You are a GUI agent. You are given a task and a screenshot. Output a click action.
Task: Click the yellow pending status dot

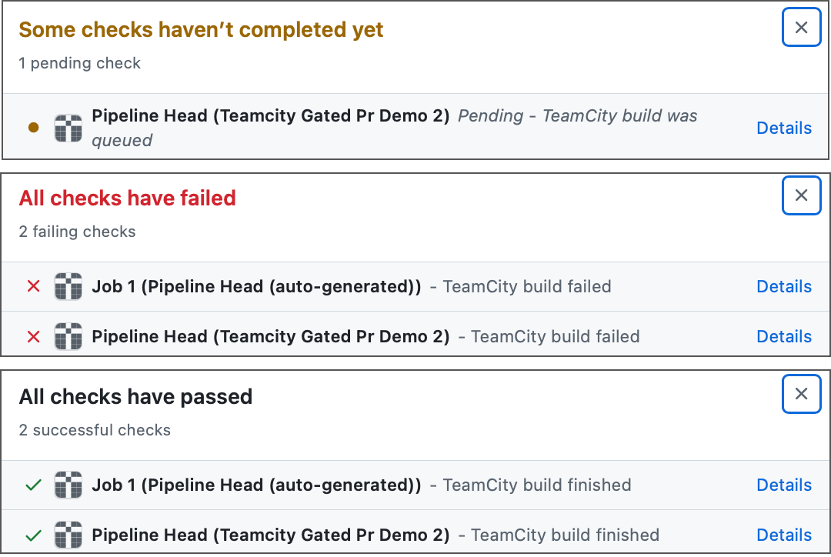click(33, 128)
